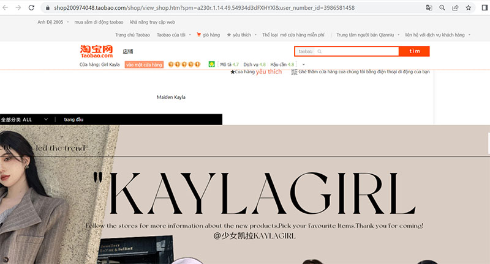Open the giỏ hàng cart link
Viewport: 490px width, 264px height.
click(x=211, y=35)
